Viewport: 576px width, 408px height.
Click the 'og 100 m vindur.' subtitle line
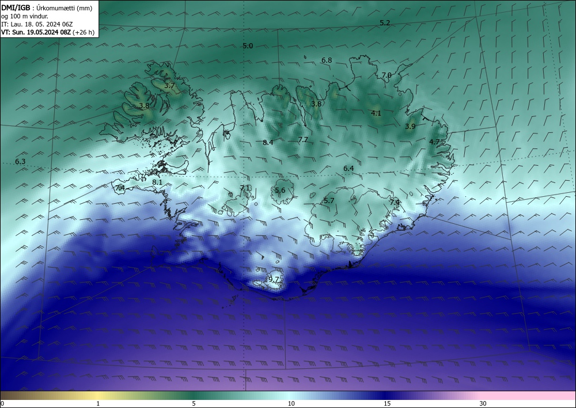coord(25,16)
